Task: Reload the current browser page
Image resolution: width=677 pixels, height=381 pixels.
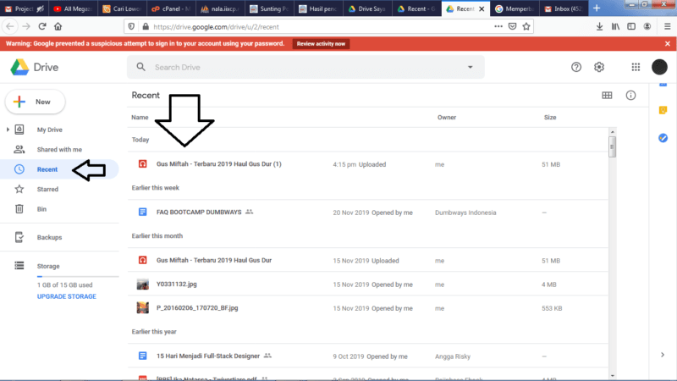Action: tap(41, 26)
